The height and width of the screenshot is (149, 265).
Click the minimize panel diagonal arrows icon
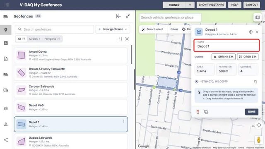[128, 16]
